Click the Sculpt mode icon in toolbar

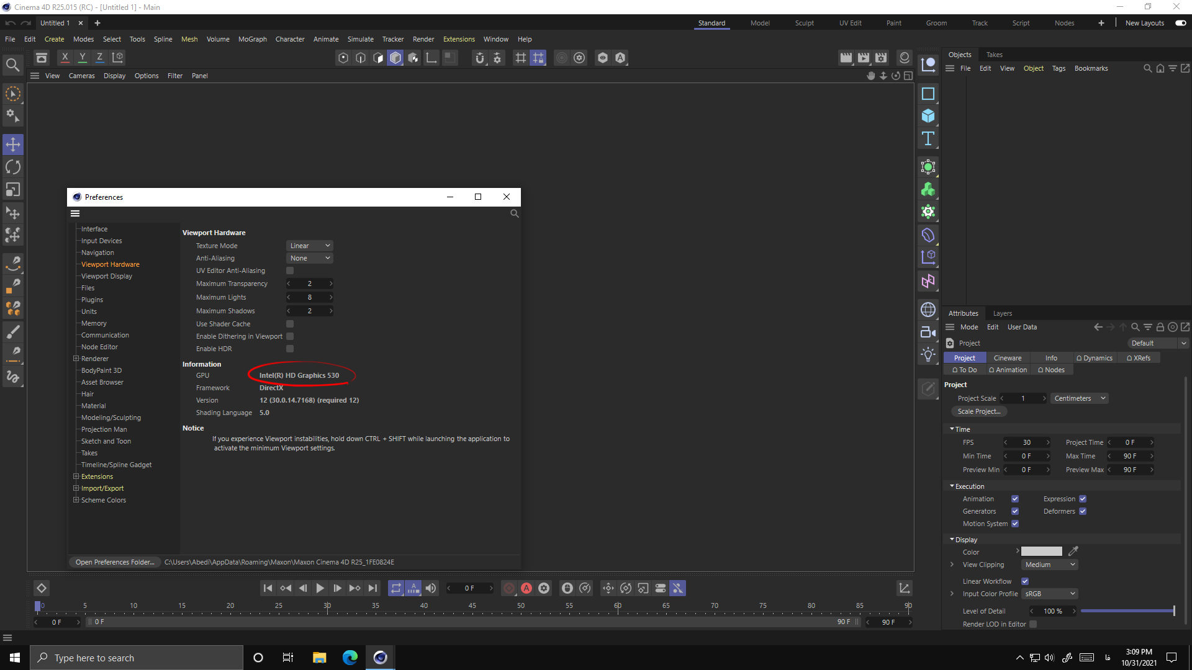coord(804,23)
